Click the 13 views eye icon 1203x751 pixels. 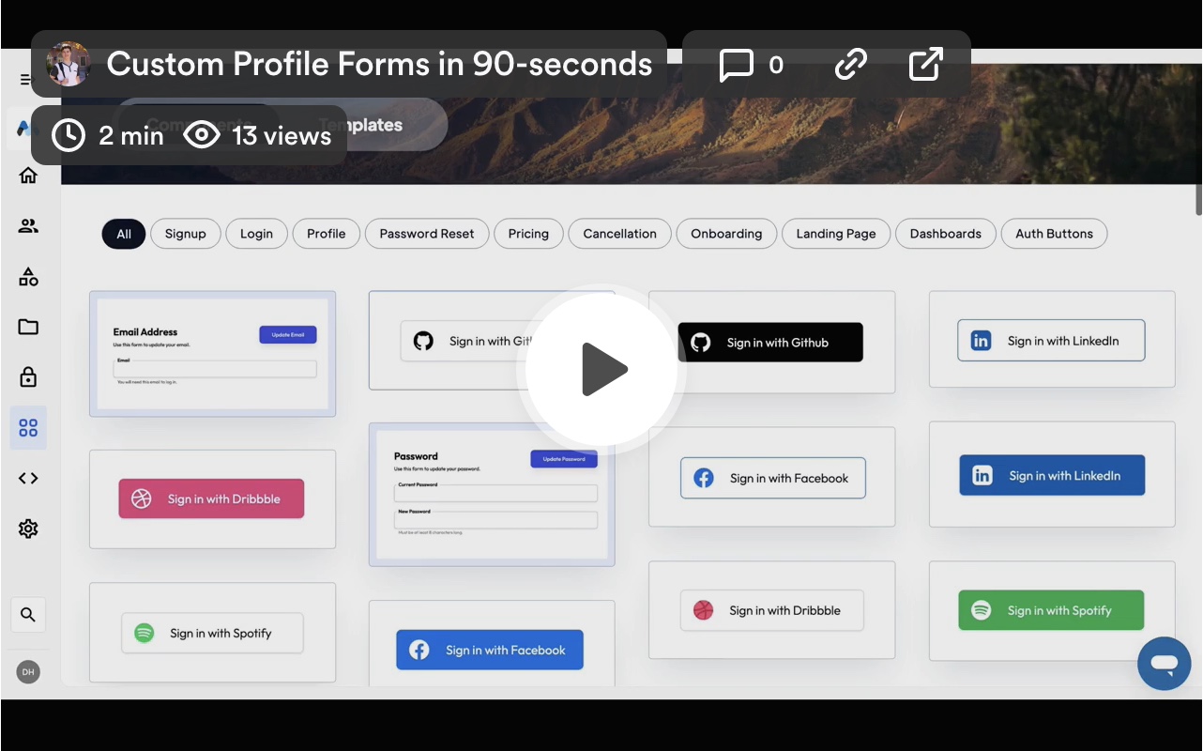[x=202, y=135]
